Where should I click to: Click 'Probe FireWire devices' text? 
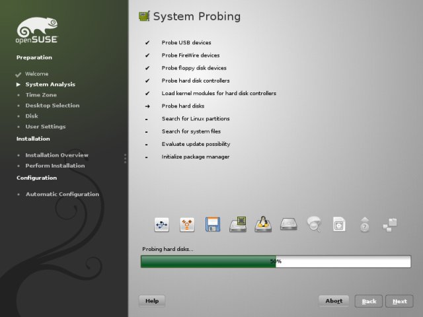190,55
